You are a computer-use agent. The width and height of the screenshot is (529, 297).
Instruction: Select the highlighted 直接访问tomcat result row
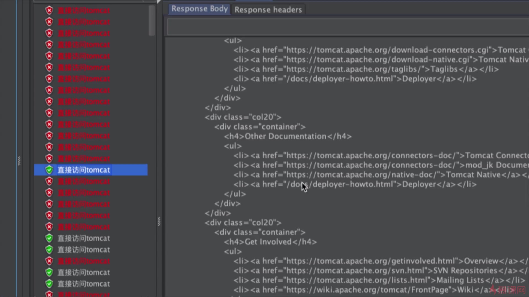click(91, 170)
